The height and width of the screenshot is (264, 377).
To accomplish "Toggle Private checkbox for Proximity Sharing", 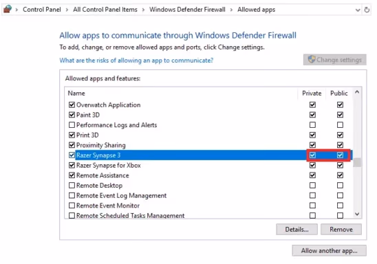I will point(312,145).
